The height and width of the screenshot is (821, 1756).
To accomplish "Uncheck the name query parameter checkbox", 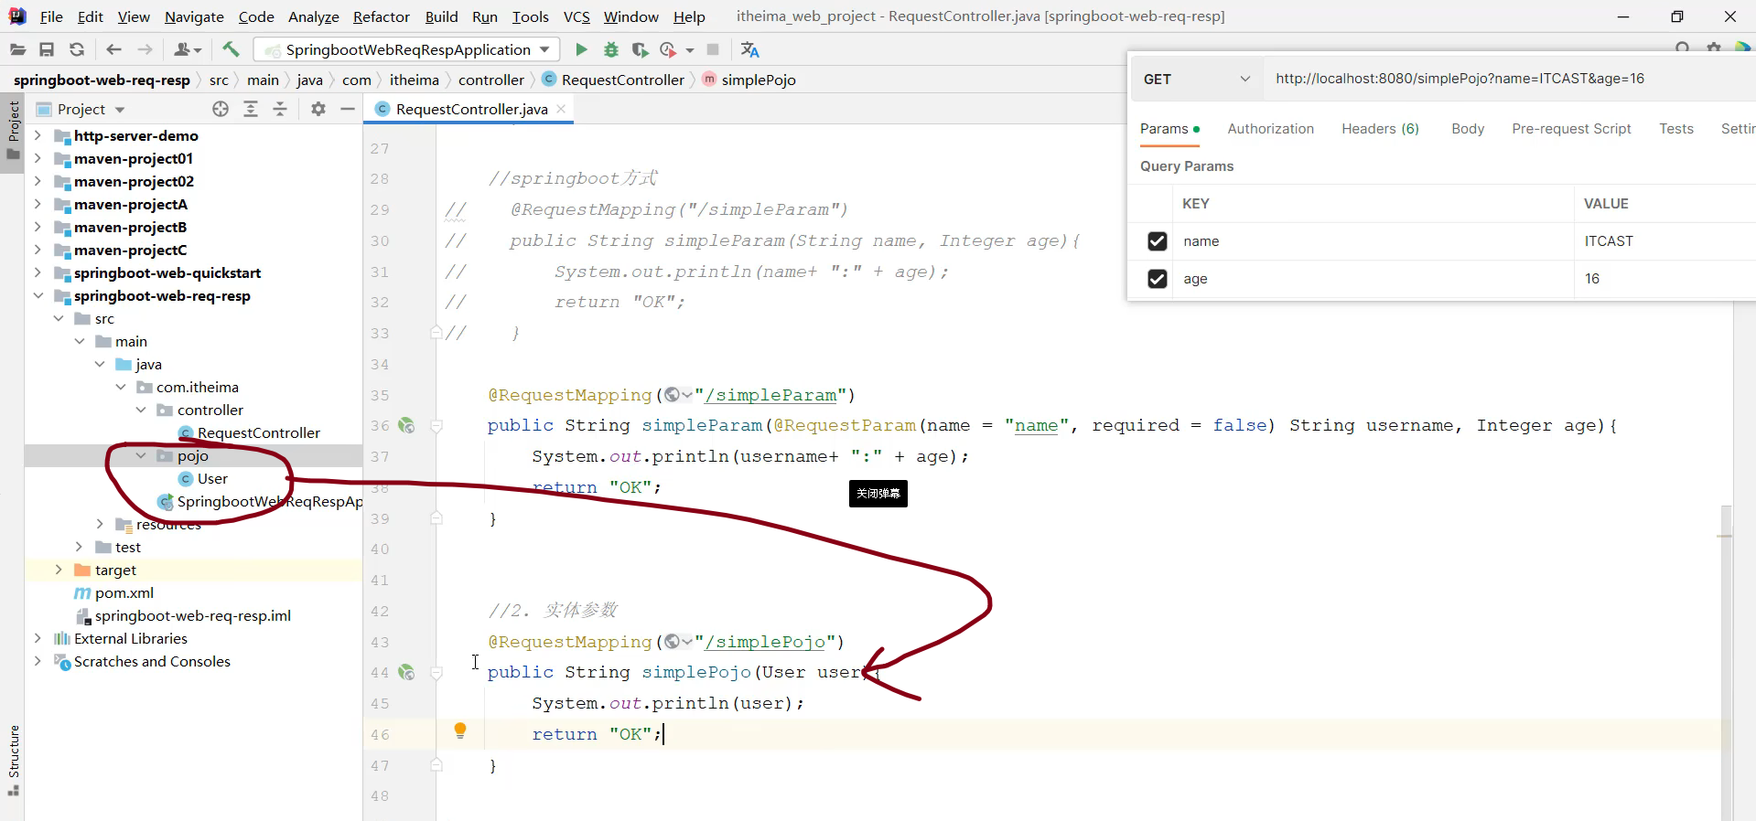I will pos(1157,241).
